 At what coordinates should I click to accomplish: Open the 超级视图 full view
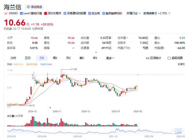pyautogui.click(x=175, y=58)
